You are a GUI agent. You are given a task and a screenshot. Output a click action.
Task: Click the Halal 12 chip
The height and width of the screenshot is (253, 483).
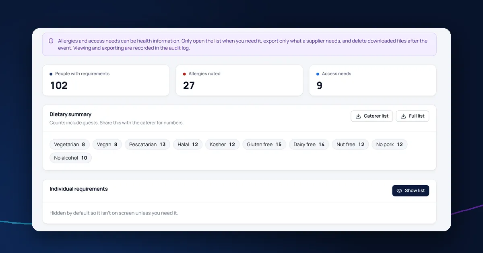point(188,145)
